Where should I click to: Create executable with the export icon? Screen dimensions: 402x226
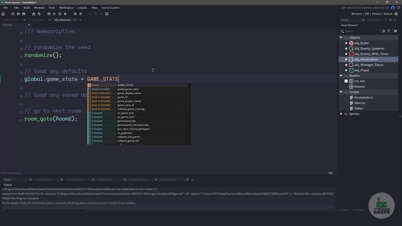(x=34, y=14)
